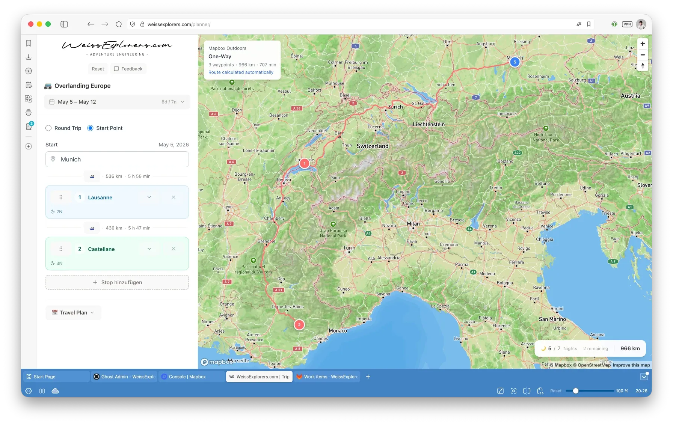Reload the planner page

119,24
